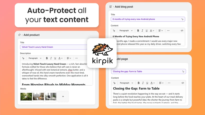Click Italic in the blog post content toolbar

[142, 31]
